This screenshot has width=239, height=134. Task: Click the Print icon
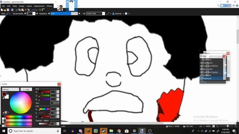(x=12, y=10)
